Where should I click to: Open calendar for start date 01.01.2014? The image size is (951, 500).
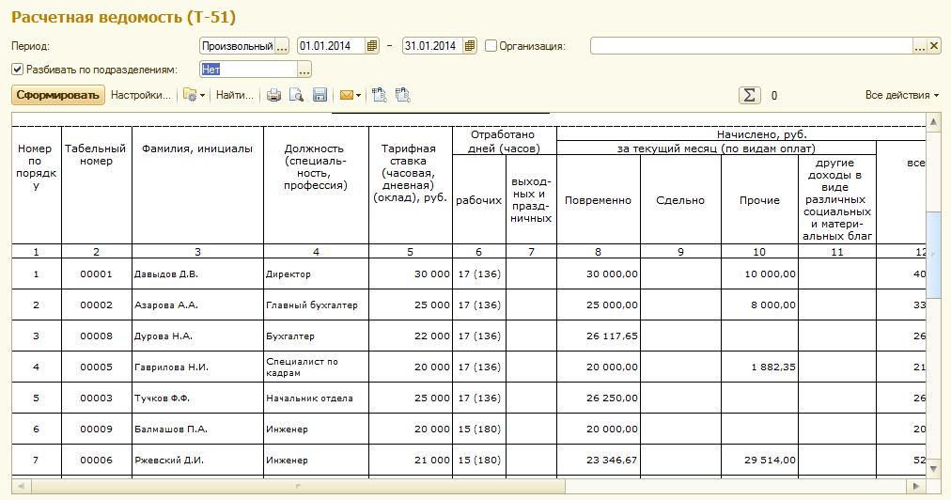pyautogui.click(x=372, y=46)
